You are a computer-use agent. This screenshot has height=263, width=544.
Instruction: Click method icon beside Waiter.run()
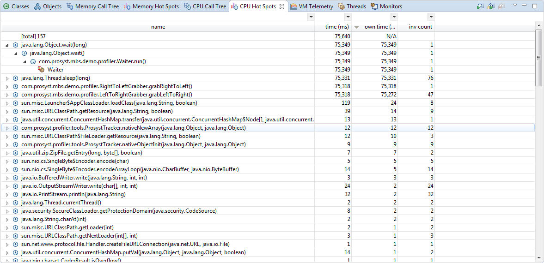pyautogui.click(x=33, y=61)
